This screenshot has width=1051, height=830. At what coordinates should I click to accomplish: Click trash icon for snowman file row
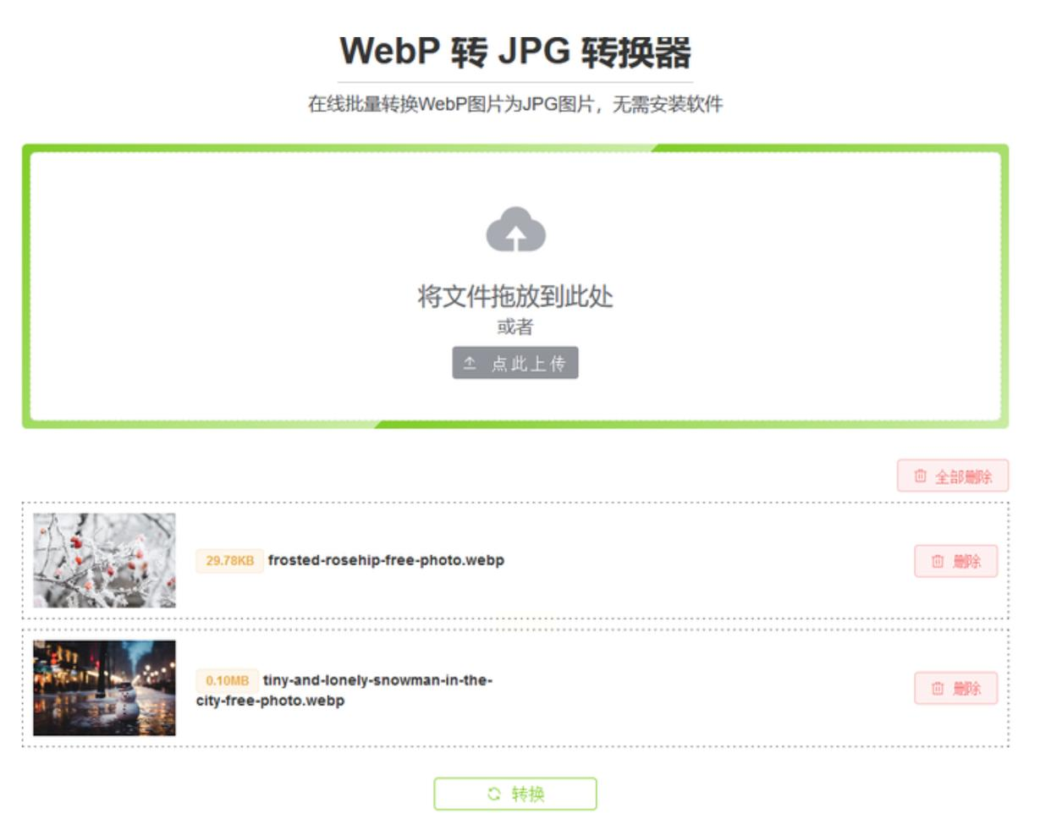937,688
